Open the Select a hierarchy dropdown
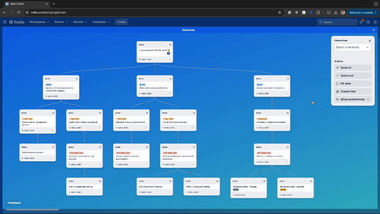380x214 pixels. pos(353,47)
